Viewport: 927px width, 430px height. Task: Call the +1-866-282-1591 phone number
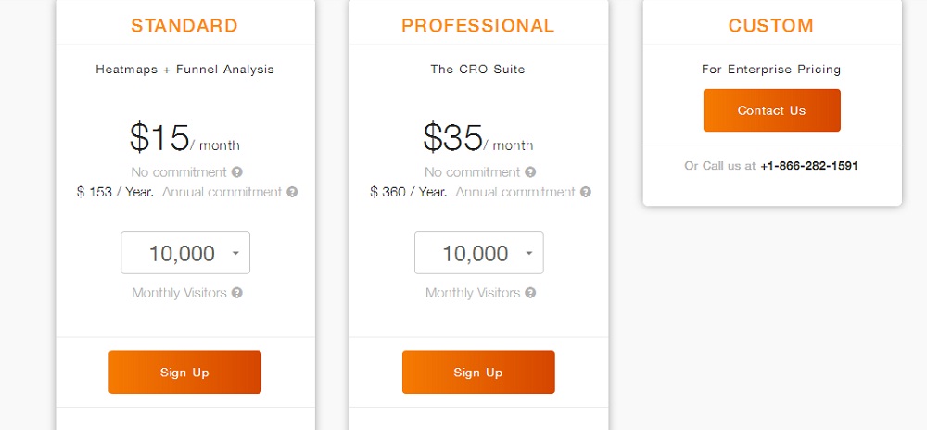808,167
